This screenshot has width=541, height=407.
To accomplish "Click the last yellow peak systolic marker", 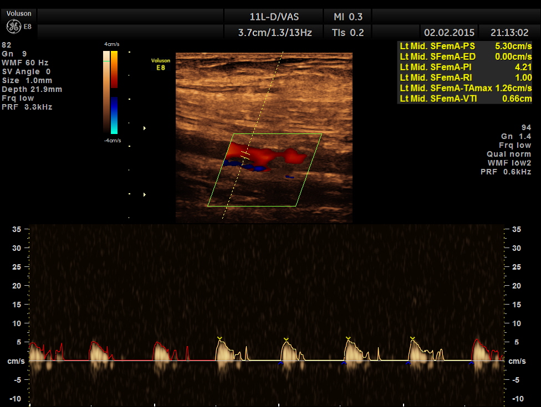I will (x=412, y=338).
